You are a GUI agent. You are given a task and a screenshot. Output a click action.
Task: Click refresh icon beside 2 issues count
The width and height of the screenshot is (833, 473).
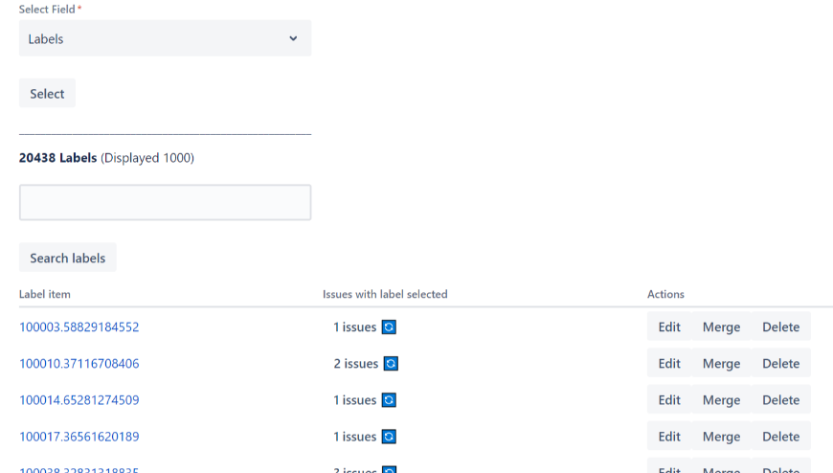coord(391,364)
